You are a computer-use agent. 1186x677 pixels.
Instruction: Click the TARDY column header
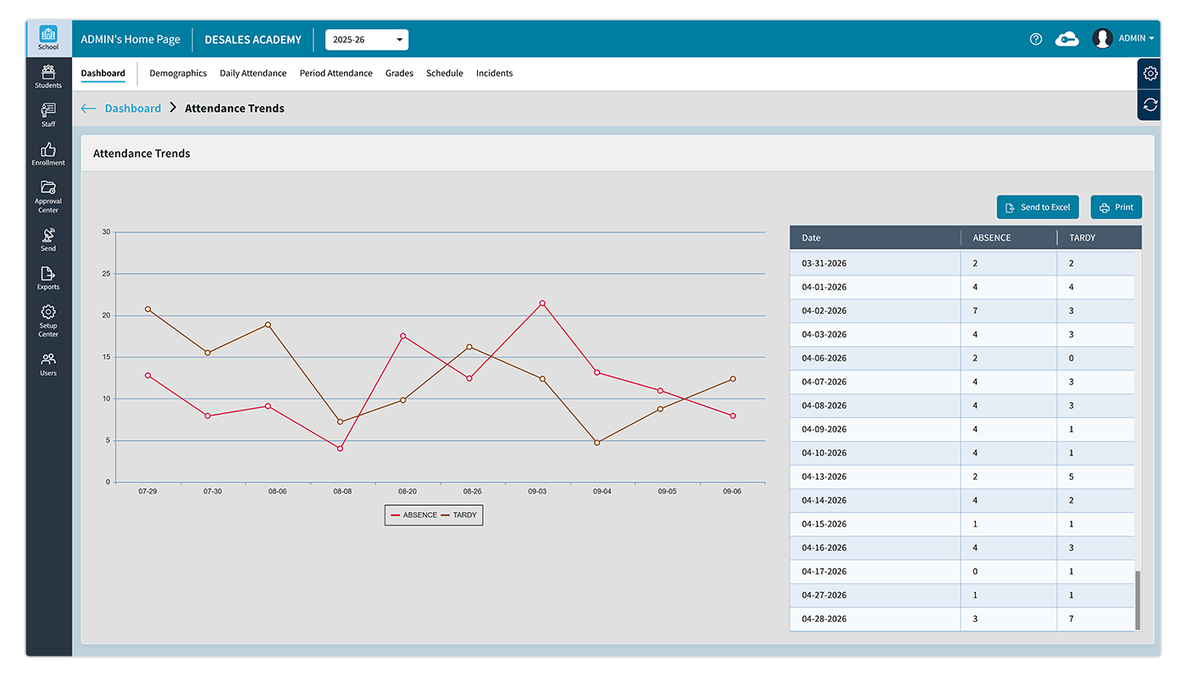pyautogui.click(x=1100, y=238)
